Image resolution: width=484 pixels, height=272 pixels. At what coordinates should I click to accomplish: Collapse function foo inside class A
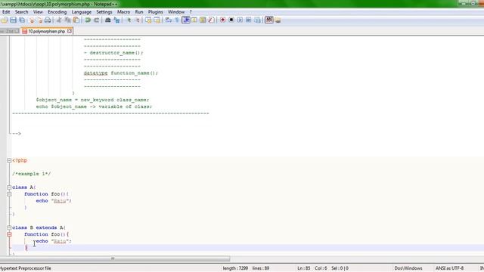click(x=9, y=194)
